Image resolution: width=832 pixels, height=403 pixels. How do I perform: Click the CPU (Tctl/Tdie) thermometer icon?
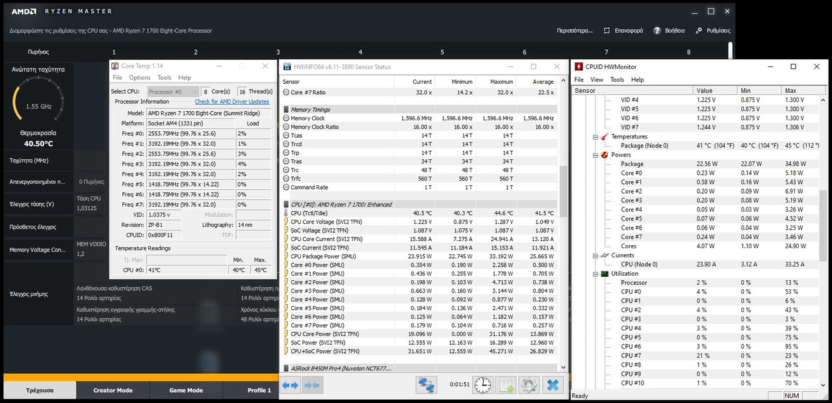[286, 213]
